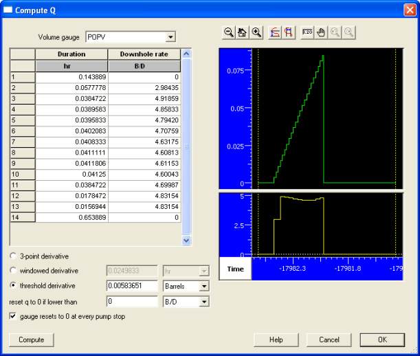Click the Help button
This screenshot has width=420, height=356.
tap(276, 340)
